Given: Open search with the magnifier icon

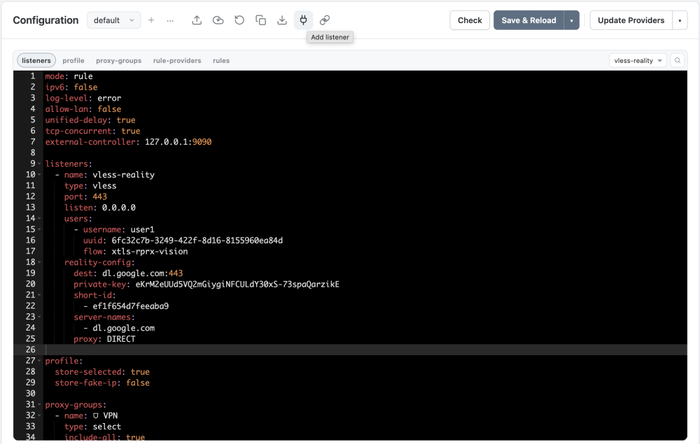Looking at the screenshot, I should 678,61.
